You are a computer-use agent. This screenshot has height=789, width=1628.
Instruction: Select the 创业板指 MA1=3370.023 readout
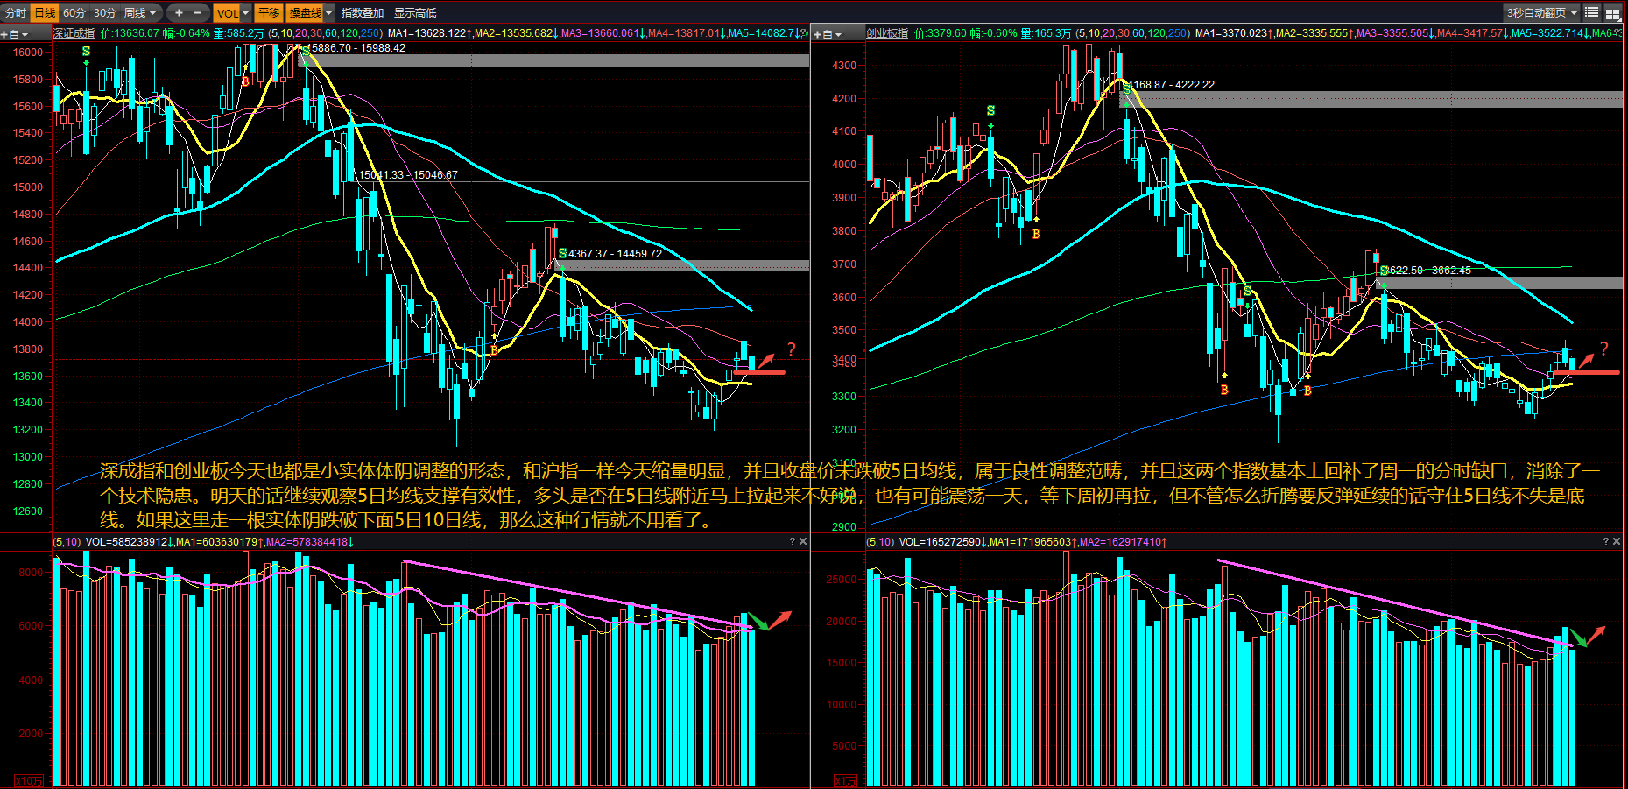coord(1235,33)
